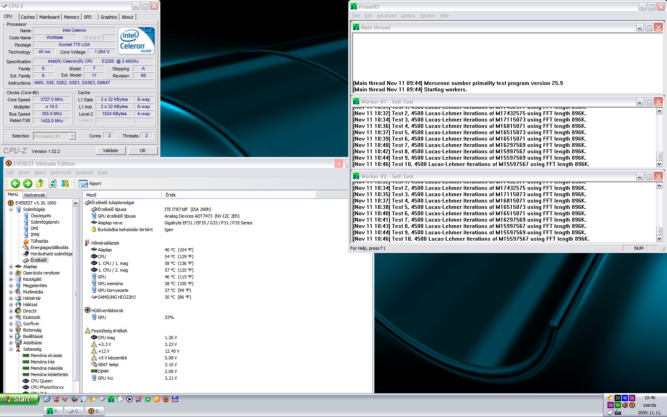
Task: Open the paint palette quick launch icon
Action: [93, 399]
